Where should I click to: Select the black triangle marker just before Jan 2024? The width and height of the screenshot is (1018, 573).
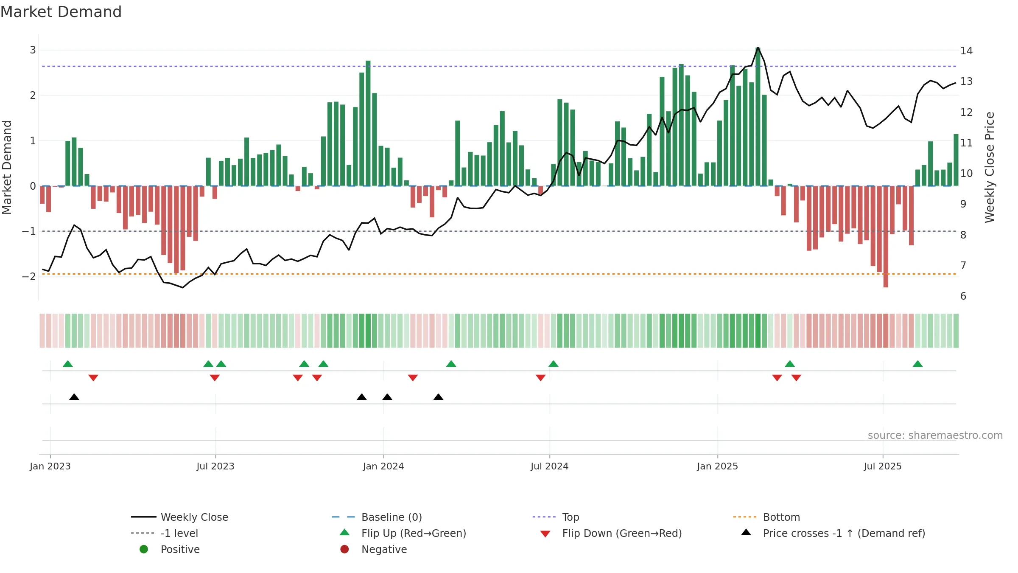(x=362, y=397)
